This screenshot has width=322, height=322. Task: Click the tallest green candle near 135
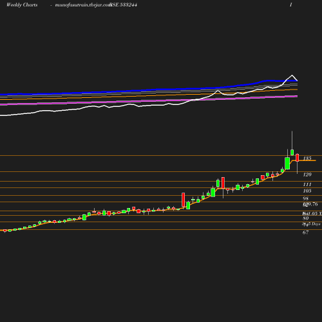287,164
